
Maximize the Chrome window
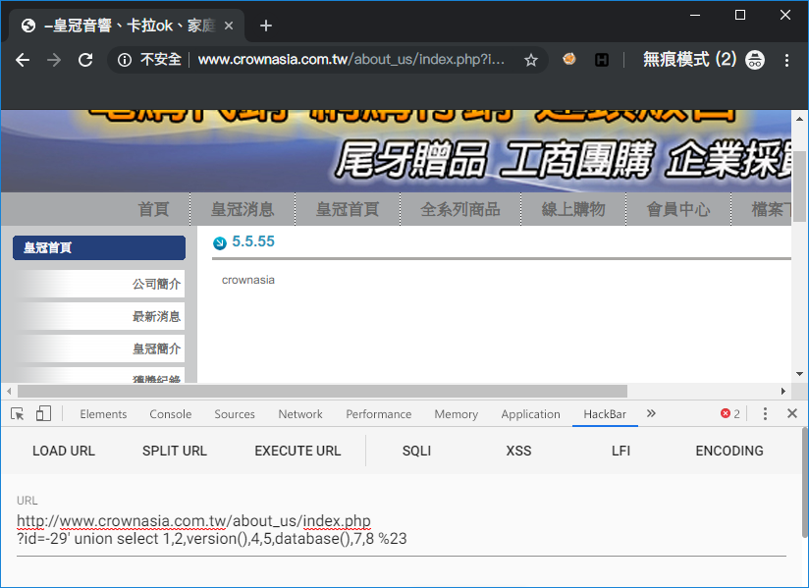[740, 15]
